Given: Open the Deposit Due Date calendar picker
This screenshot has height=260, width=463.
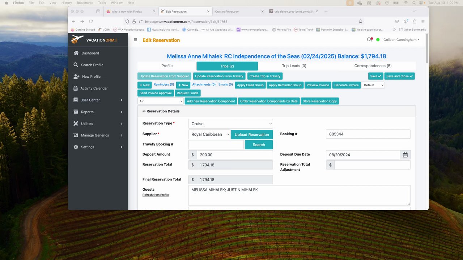Looking at the screenshot, I should pos(405,155).
